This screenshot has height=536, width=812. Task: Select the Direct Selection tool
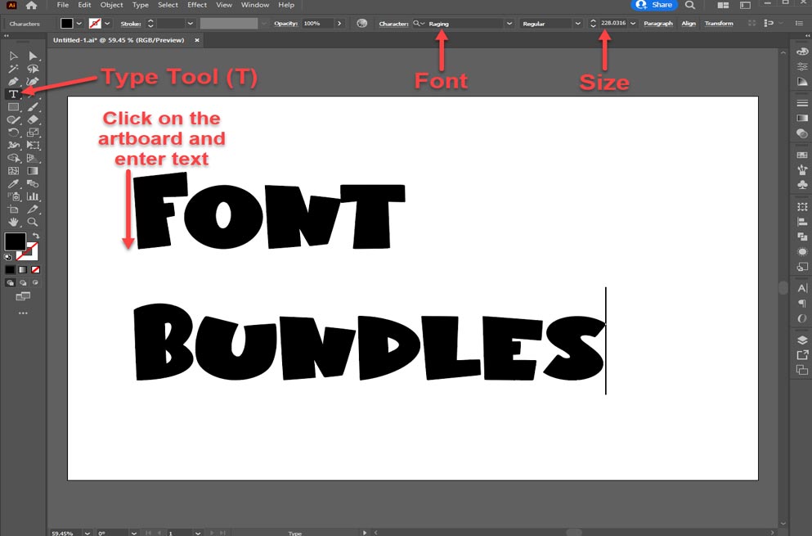coord(33,56)
